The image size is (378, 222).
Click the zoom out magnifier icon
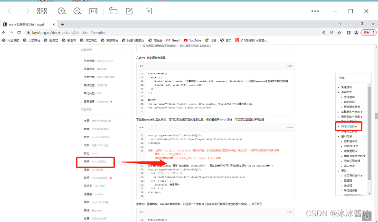pos(77,11)
